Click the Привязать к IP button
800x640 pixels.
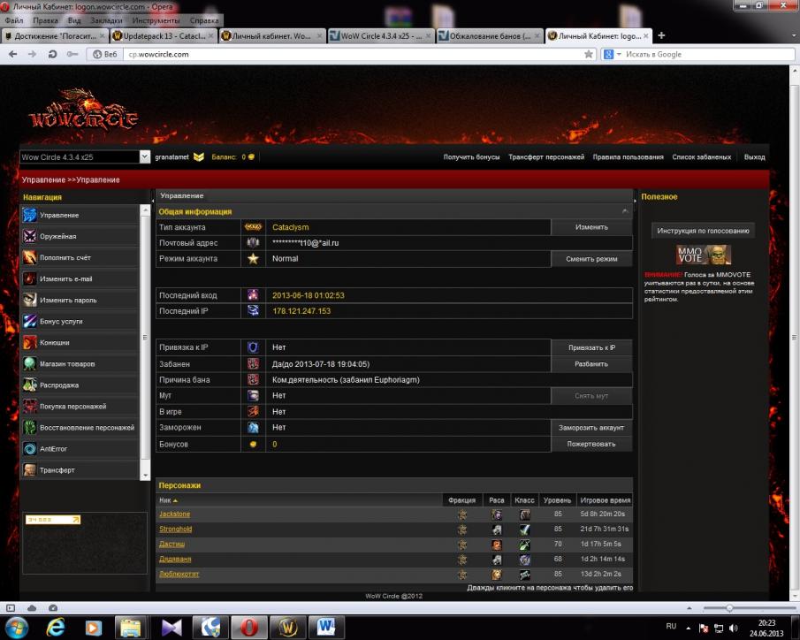point(591,347)
